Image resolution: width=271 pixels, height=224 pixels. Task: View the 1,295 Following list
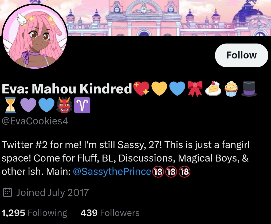pyautogui.click(x=34, y=213)
